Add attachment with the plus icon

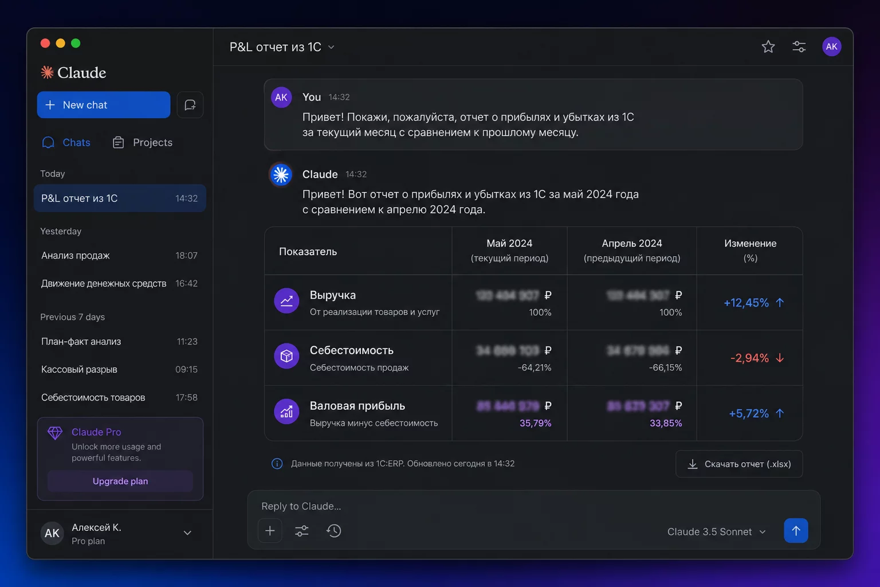coord(270,531)
